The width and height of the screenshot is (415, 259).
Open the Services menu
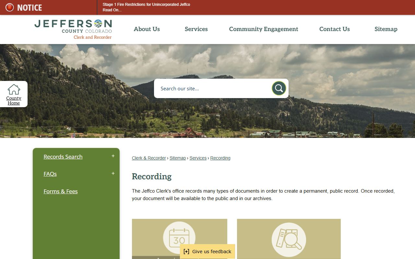[196, 29]
